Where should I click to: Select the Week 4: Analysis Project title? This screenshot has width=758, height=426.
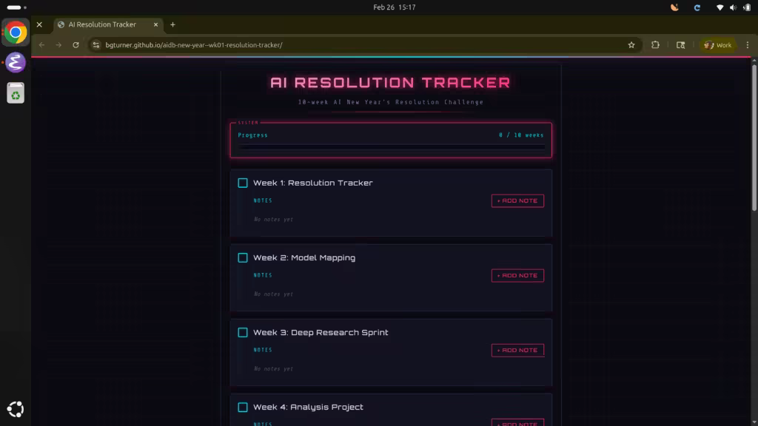308,408
